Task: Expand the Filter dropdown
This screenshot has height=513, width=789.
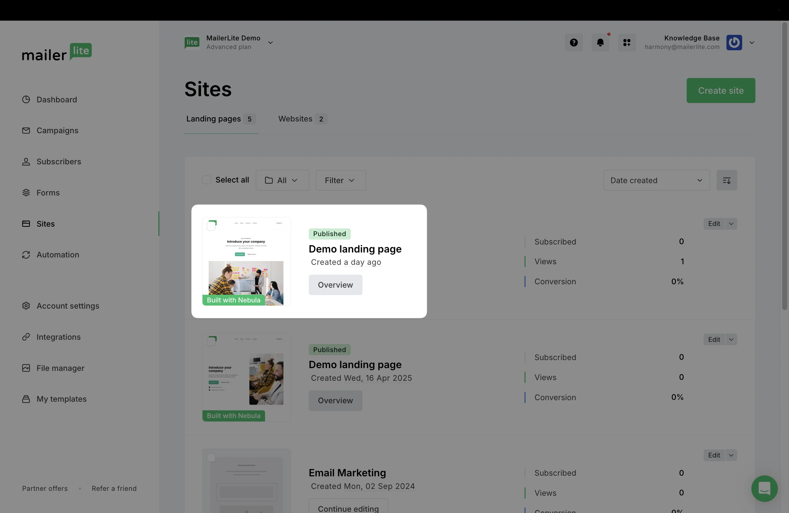Action: pyautogui.click(x=341, y=180)
